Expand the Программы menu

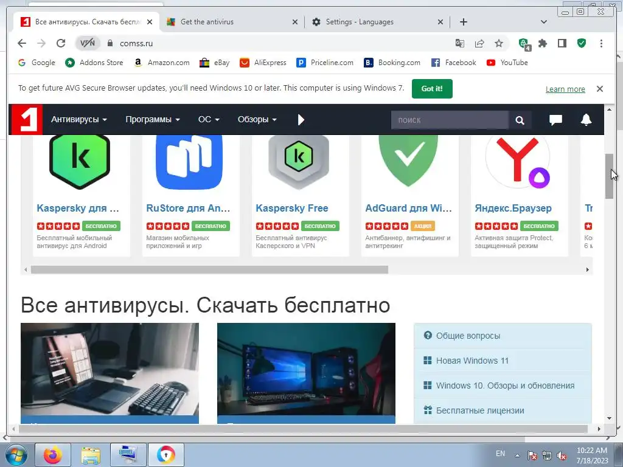click(153, 120)
